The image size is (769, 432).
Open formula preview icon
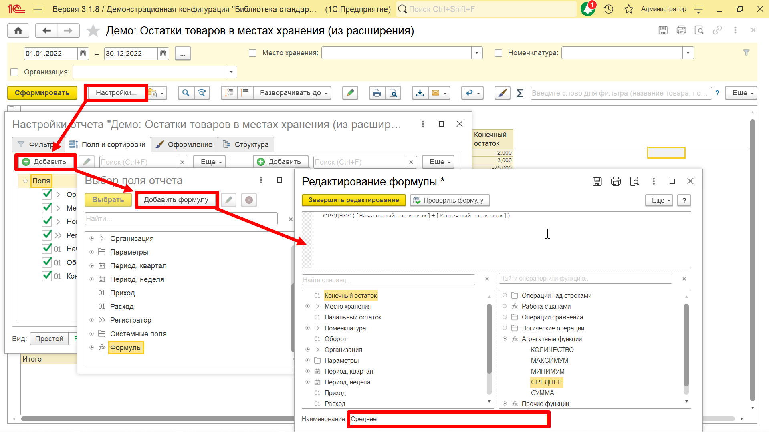634,181
